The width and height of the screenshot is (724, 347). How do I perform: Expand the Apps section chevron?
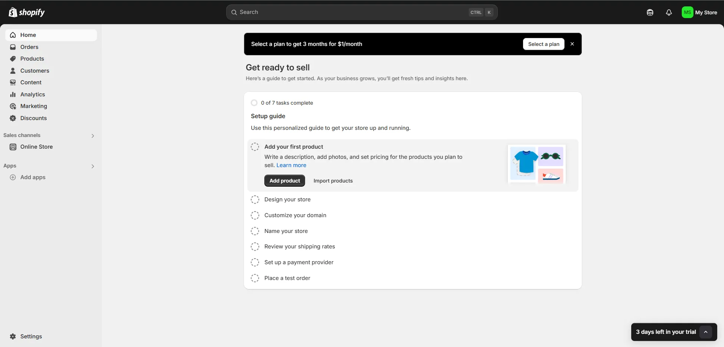(93, 166)
